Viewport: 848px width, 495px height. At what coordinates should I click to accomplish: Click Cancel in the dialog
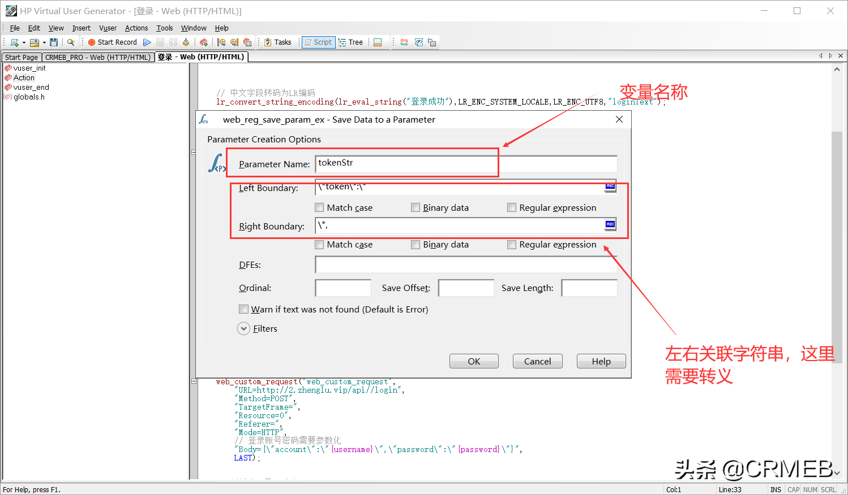click(x=537, y=361)
